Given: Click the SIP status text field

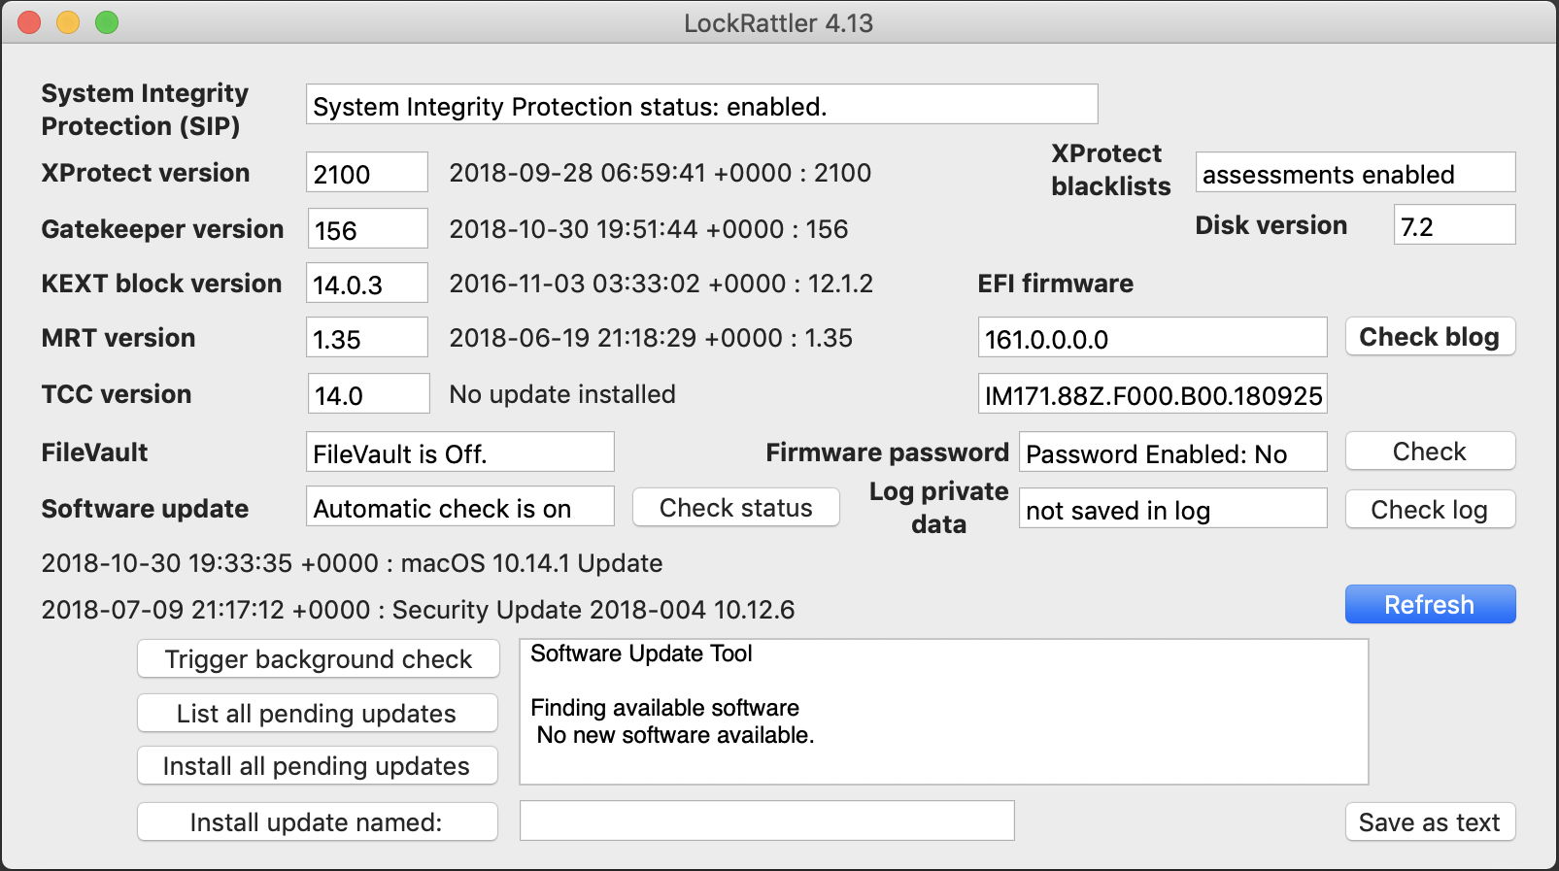Looking at the screenshot, I should 701,105.
